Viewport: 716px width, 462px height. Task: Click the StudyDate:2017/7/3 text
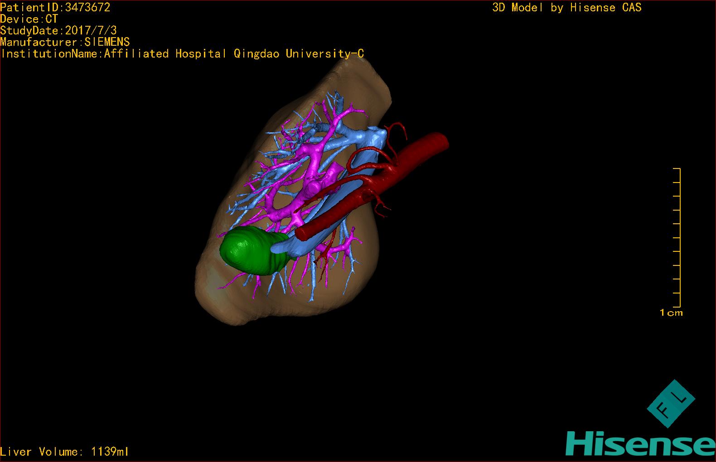click(x=58, y=30)
